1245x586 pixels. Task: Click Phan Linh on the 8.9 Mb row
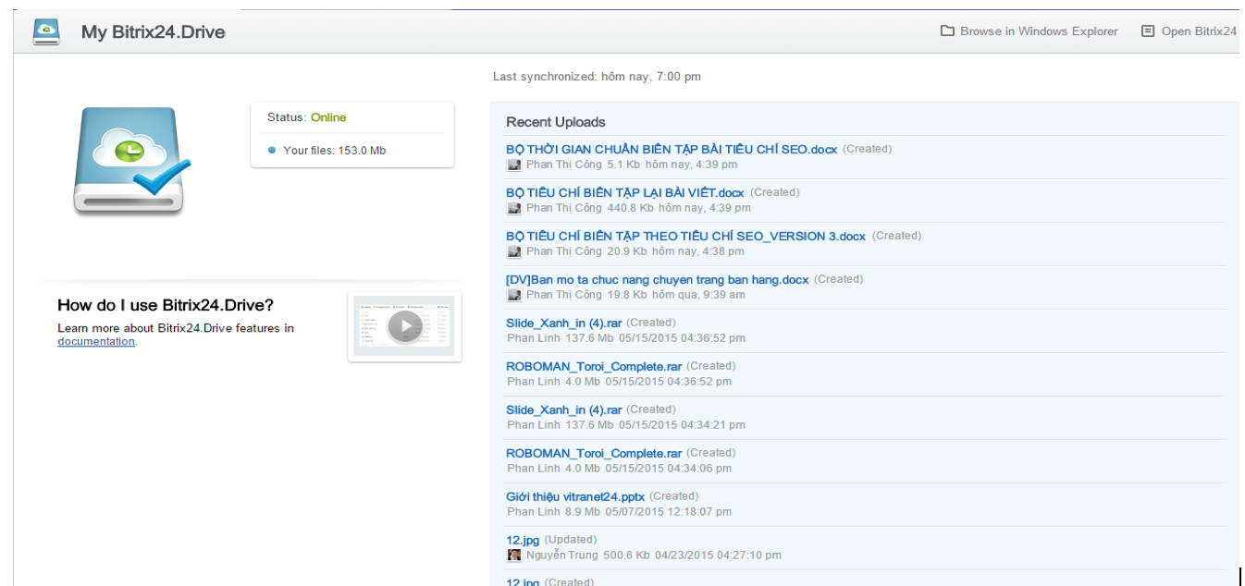pos(534,512)
